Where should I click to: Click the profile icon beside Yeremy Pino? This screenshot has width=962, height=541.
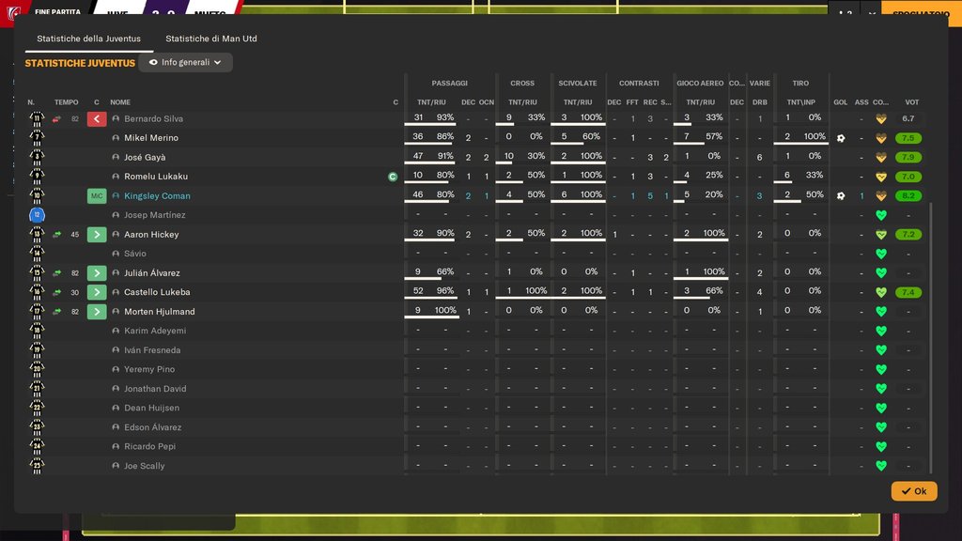click(116, 369)
